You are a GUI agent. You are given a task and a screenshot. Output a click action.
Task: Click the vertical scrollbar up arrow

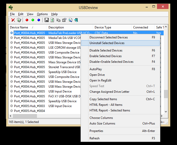tap(166, 27)
